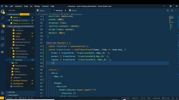179x100 pixels.
Task: Open the Docker view in activity bar
Action: click(3, 52)
